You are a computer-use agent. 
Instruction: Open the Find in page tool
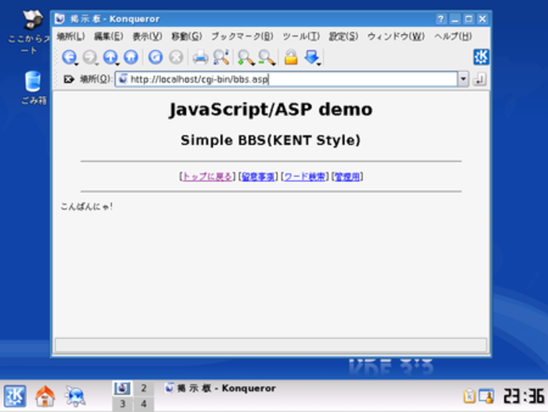pyautogui.click(x=221, y=57)
